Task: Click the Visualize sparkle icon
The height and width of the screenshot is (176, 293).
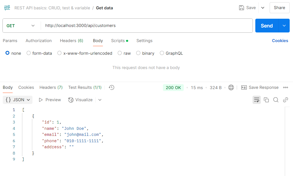Action: point(71,100)
